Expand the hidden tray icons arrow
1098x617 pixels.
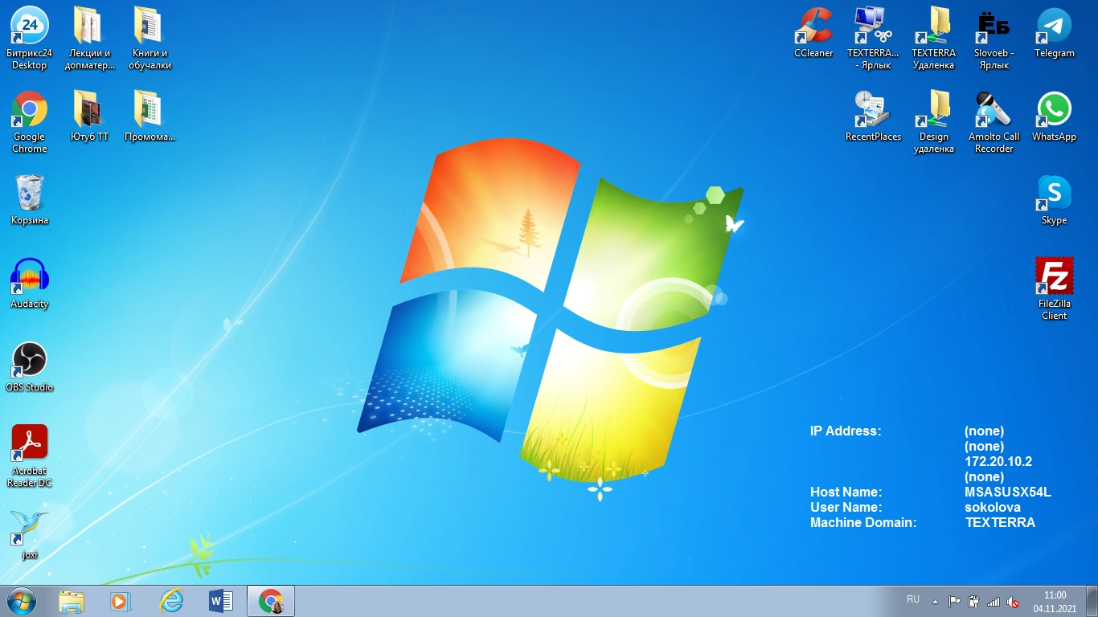(935, 601)
